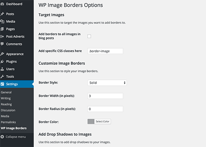Image resolution: width=206 pixels, height=147 pixels.
Task: Click the Users person icon
Action: click(2, 69)
